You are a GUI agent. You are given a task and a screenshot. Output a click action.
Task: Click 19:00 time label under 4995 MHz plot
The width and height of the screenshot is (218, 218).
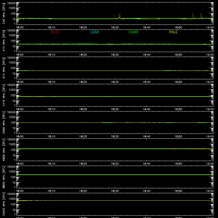click(210, 164)
